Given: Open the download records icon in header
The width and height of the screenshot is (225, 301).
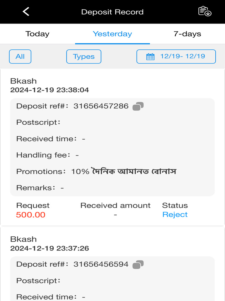Looking at the screenshot, I should click(x=205, y=12).
